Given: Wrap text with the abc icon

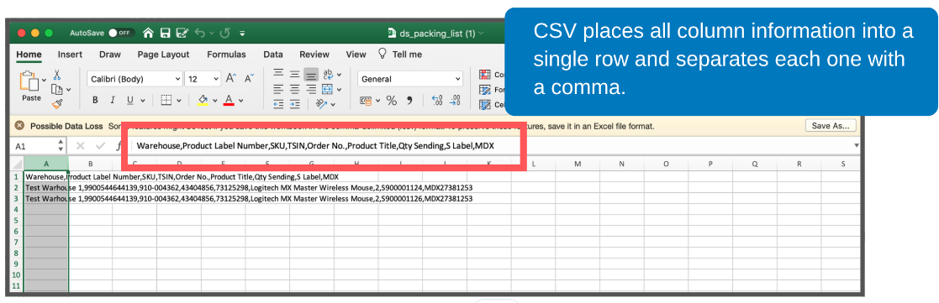Looking at the screenshot, I should (328, 74).
